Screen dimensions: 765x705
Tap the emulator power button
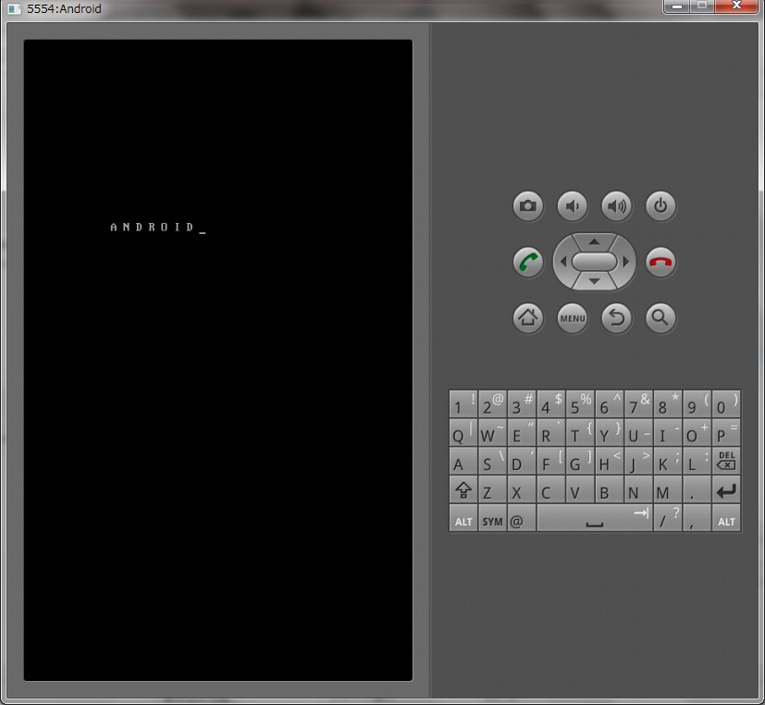pos(660,206)
